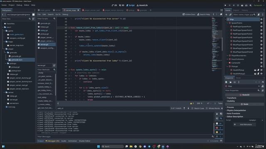The width and height of the screenshot is (266, 149).
Task: Open the Script property dropdown
Action: (x=262, y=120)
